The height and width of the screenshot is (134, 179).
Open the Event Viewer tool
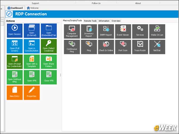click(123, 31)
